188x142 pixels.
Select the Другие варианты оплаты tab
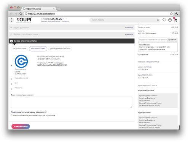(60, 49)
